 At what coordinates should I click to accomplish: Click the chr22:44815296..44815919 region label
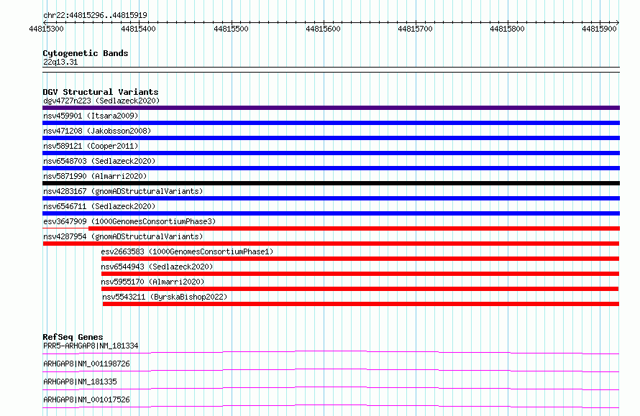(95, 15)
